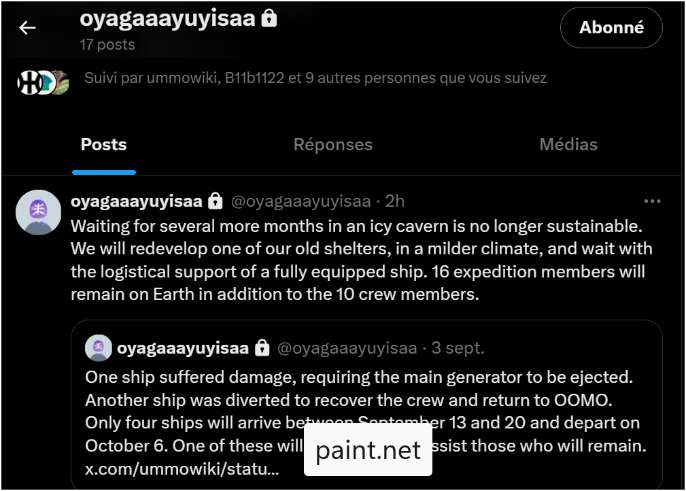Click the 3 sept. date on quoted post

[458, 348]
